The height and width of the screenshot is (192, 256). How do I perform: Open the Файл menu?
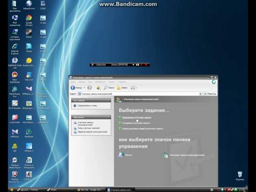click(x=73, y=82)
